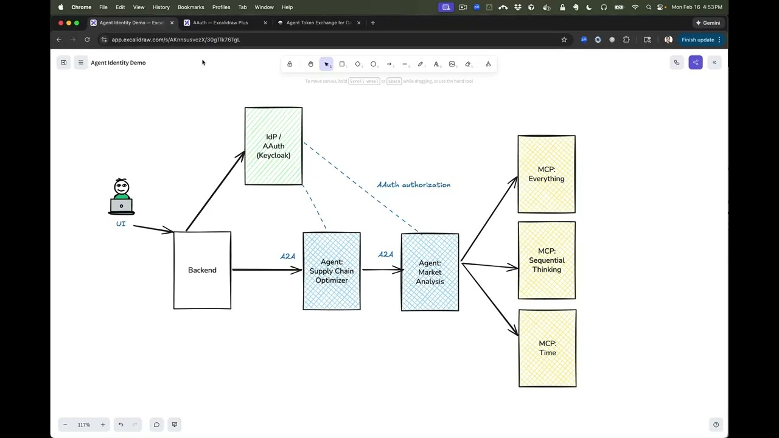The image size is (779, 438).
Task: Select the Market Analysis agent box
Action: click(x=430, y=272)
